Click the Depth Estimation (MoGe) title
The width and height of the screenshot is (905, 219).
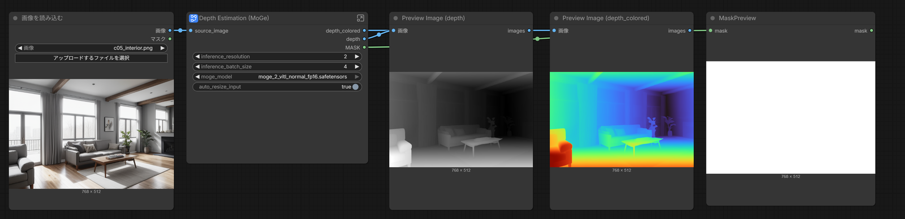234,18
